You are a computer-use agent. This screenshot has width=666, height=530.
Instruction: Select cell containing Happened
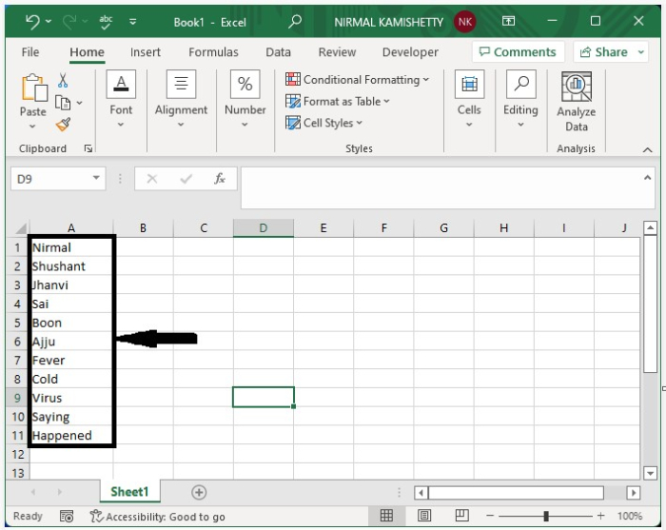70,435
